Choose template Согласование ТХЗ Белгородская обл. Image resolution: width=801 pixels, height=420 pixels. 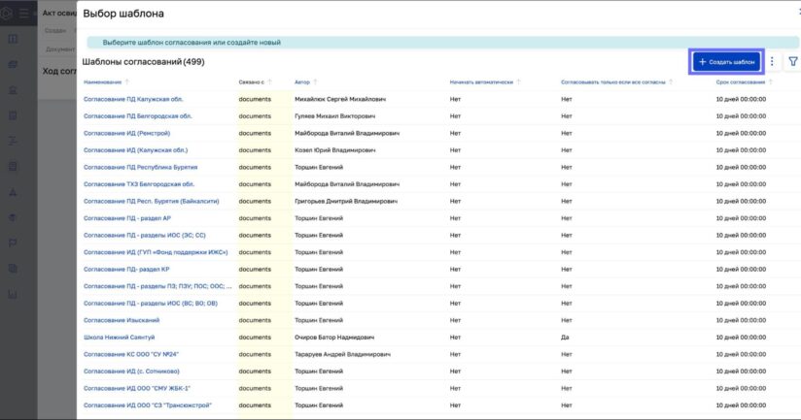(x=139, y=184)
